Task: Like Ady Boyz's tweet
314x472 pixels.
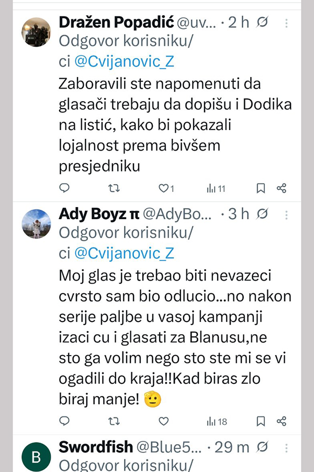Action: tap(163, 421)
